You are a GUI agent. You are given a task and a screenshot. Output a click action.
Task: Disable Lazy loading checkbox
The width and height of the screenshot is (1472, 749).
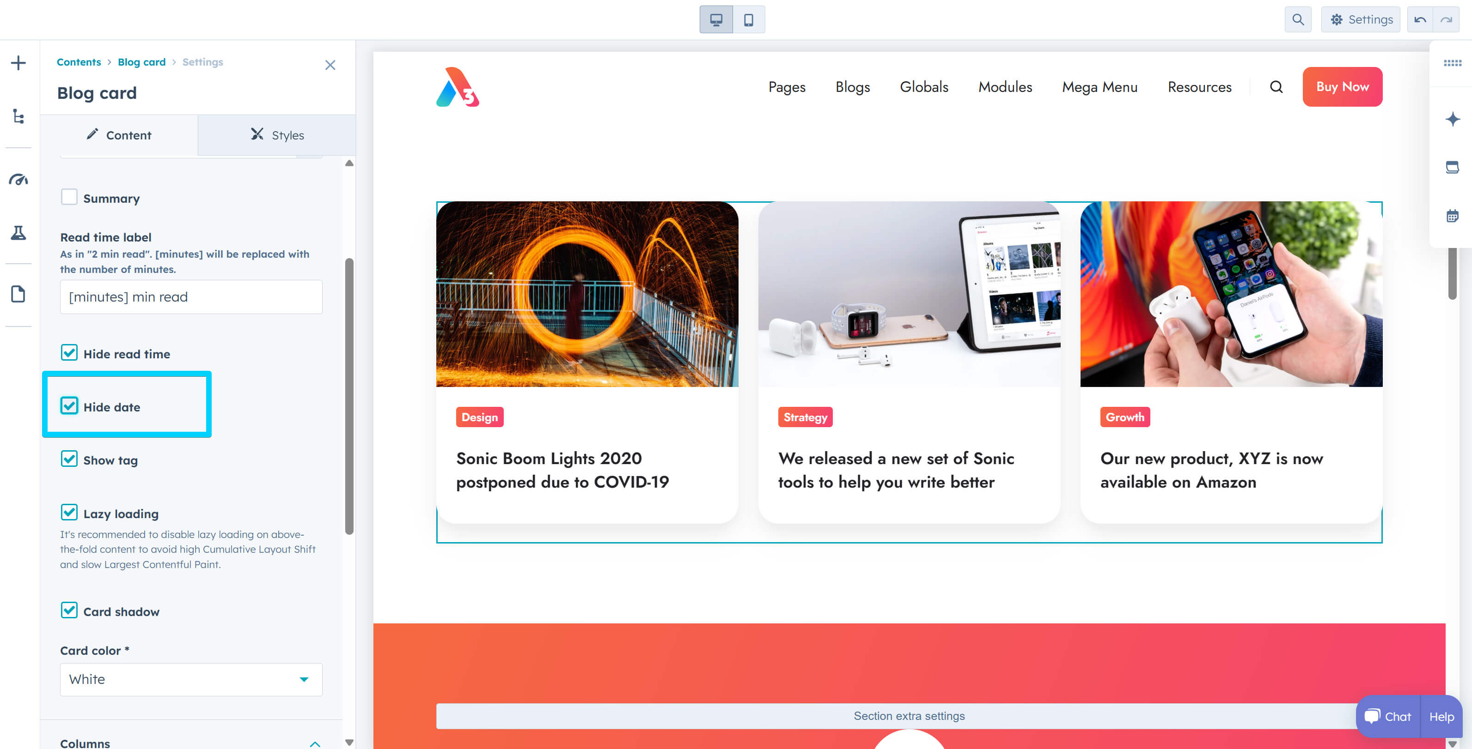69,512
